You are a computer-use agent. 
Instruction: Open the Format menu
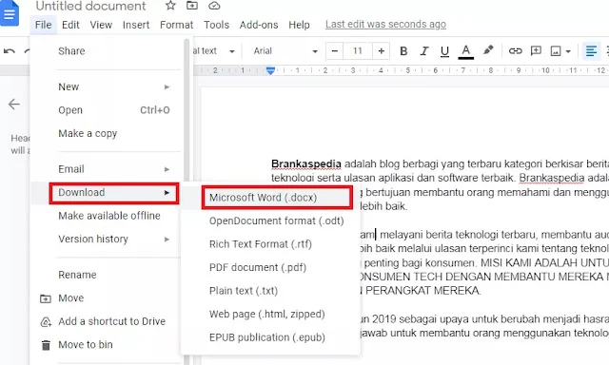coord(176,25)
